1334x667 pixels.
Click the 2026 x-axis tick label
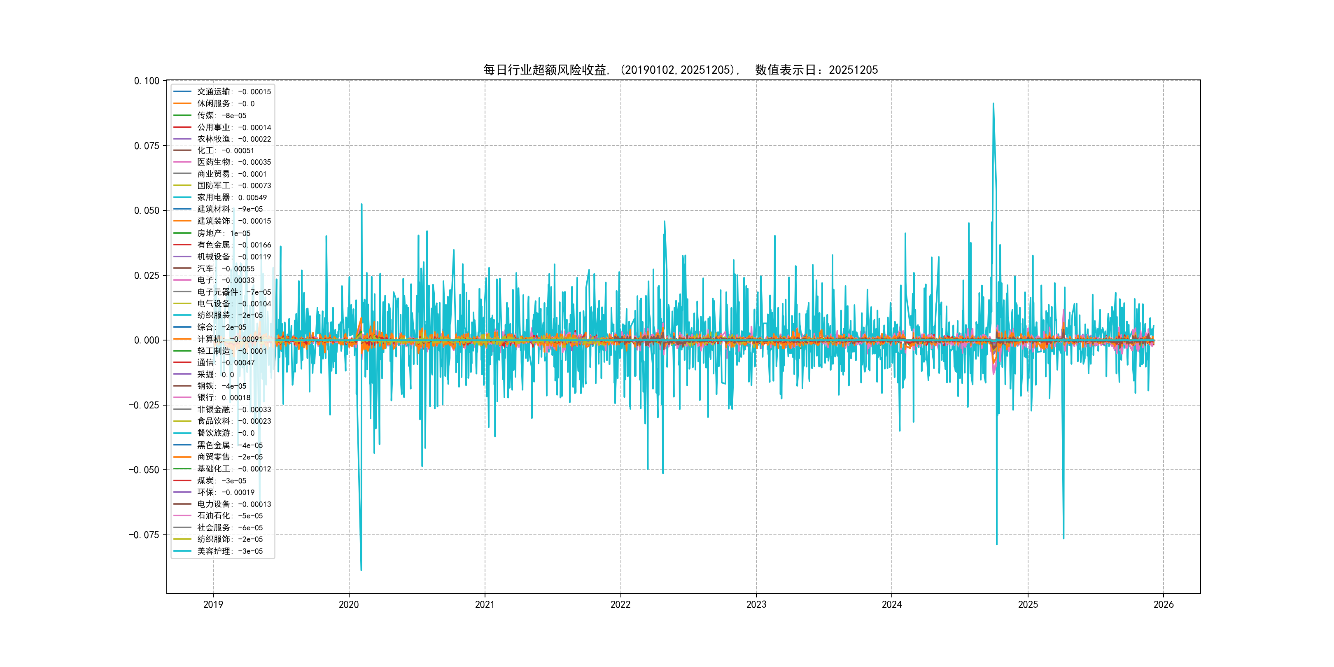tap(1164, 604)
